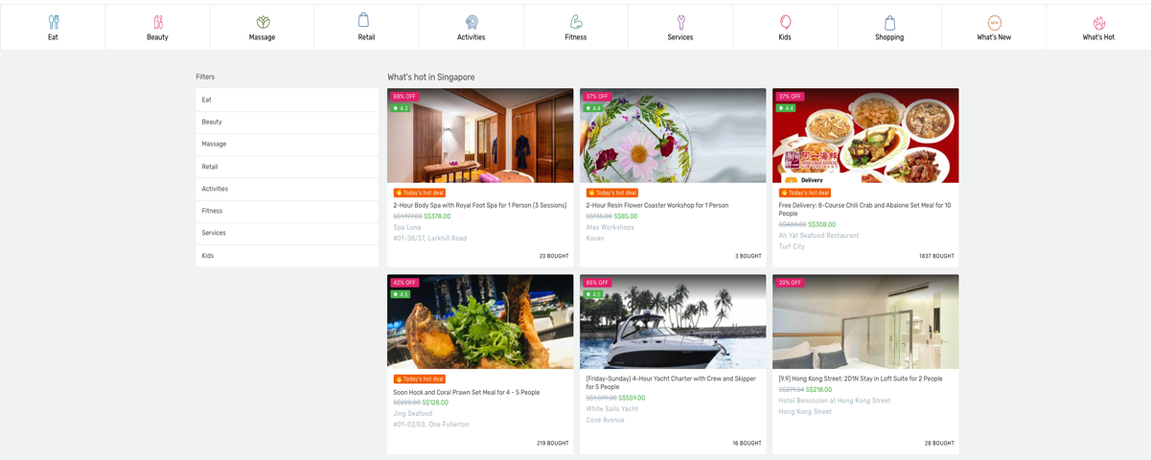
Task: Apply the Kids filter in sidebar
Action: [x=288, y=256]
